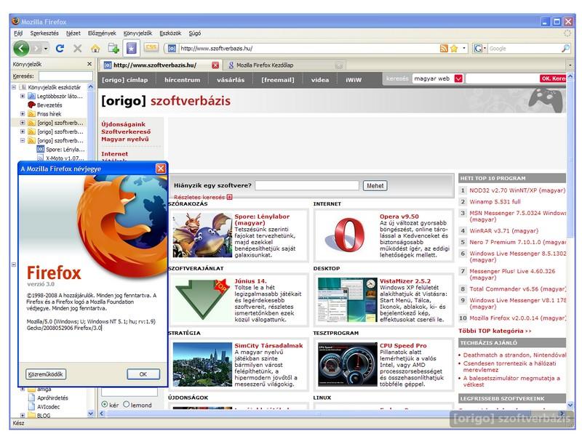Select the AVIcodec bookmark item
The height and width of the screenshot is (436, 582).
pyautogui.click(x=44, y=407)
